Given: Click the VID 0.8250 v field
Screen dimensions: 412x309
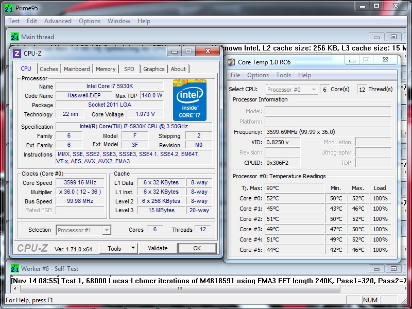Looking at the screenshot, I should [282, 142].
